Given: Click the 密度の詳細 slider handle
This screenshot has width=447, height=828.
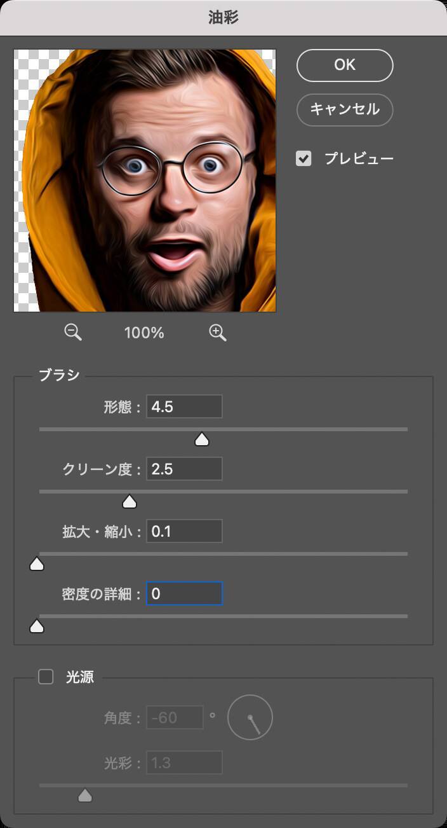Looking at the screenshot, I should [x=37, y=626].
